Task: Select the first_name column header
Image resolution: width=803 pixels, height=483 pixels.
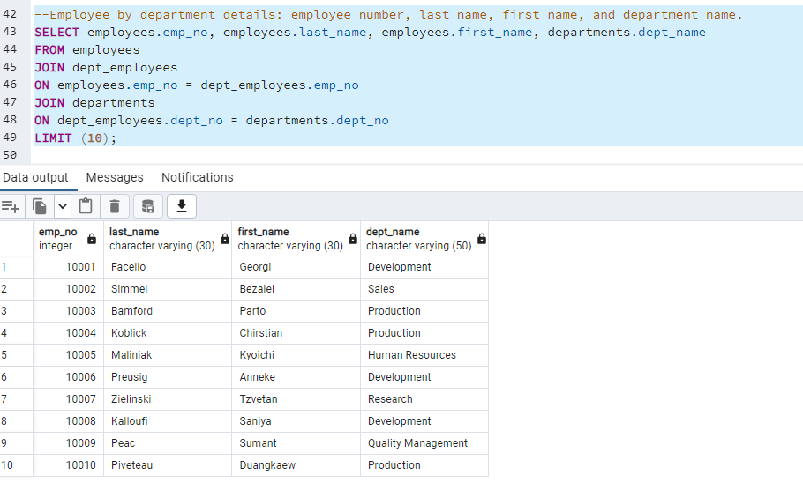Action: pos(296,239)
